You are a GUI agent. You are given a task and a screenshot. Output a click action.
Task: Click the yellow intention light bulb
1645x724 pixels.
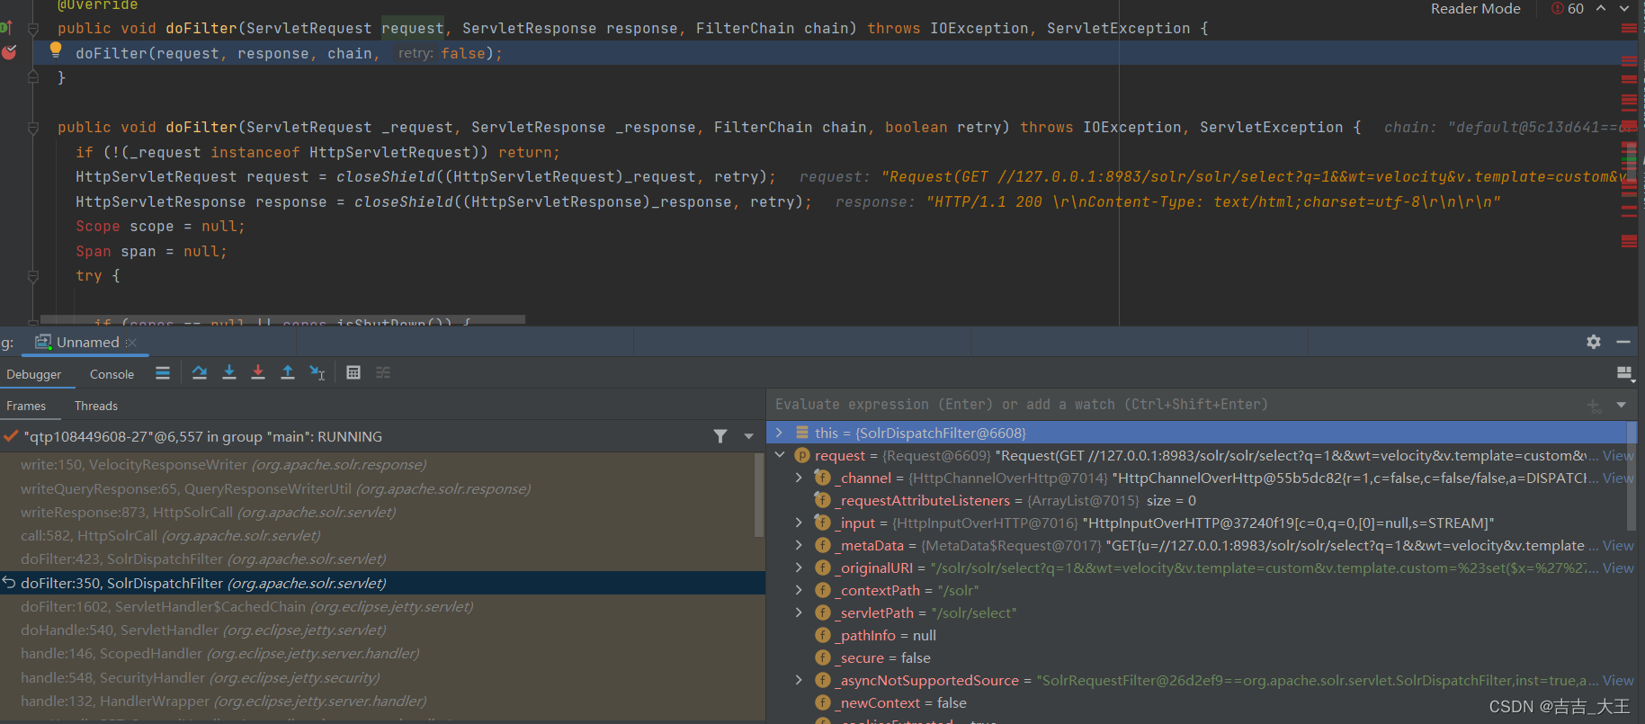(56, 49)
